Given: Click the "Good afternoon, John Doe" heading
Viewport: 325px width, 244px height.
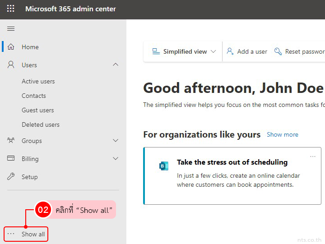Looking at the screenshot, I should [233, 88].
